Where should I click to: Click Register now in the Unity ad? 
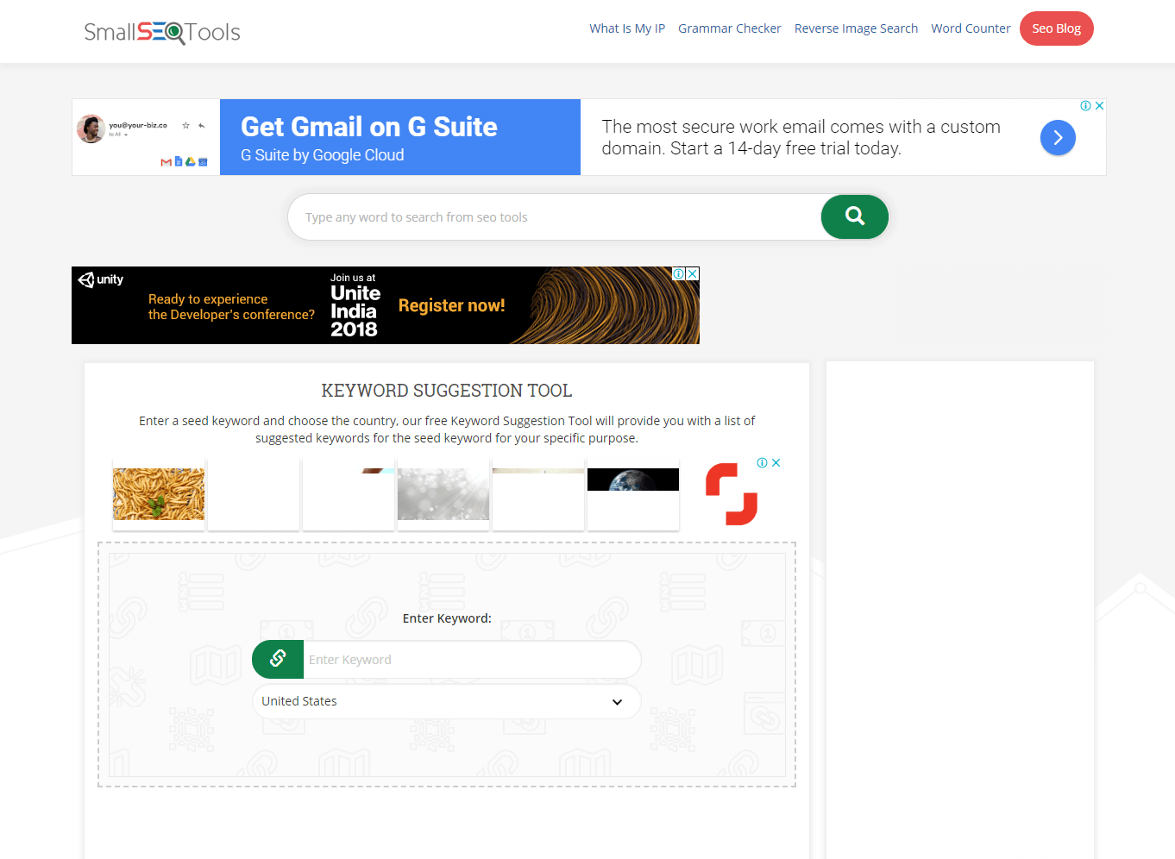coord(451,304)
